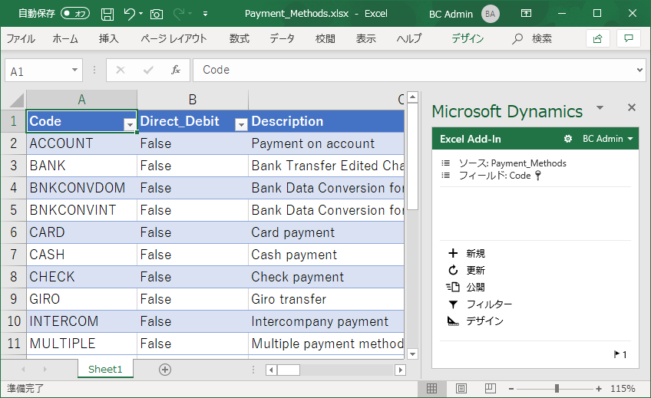Select the Description header cell
This screenshot has height=398, width=651.
(x=326, y=121)
